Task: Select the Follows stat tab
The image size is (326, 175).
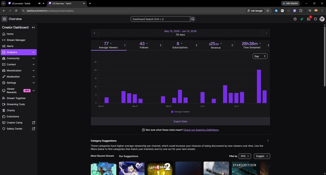Action: click(x=144, y=45)
